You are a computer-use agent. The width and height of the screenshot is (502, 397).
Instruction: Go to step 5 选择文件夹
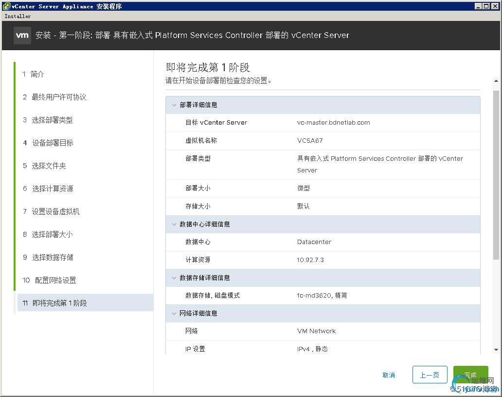tap(44, 166)
